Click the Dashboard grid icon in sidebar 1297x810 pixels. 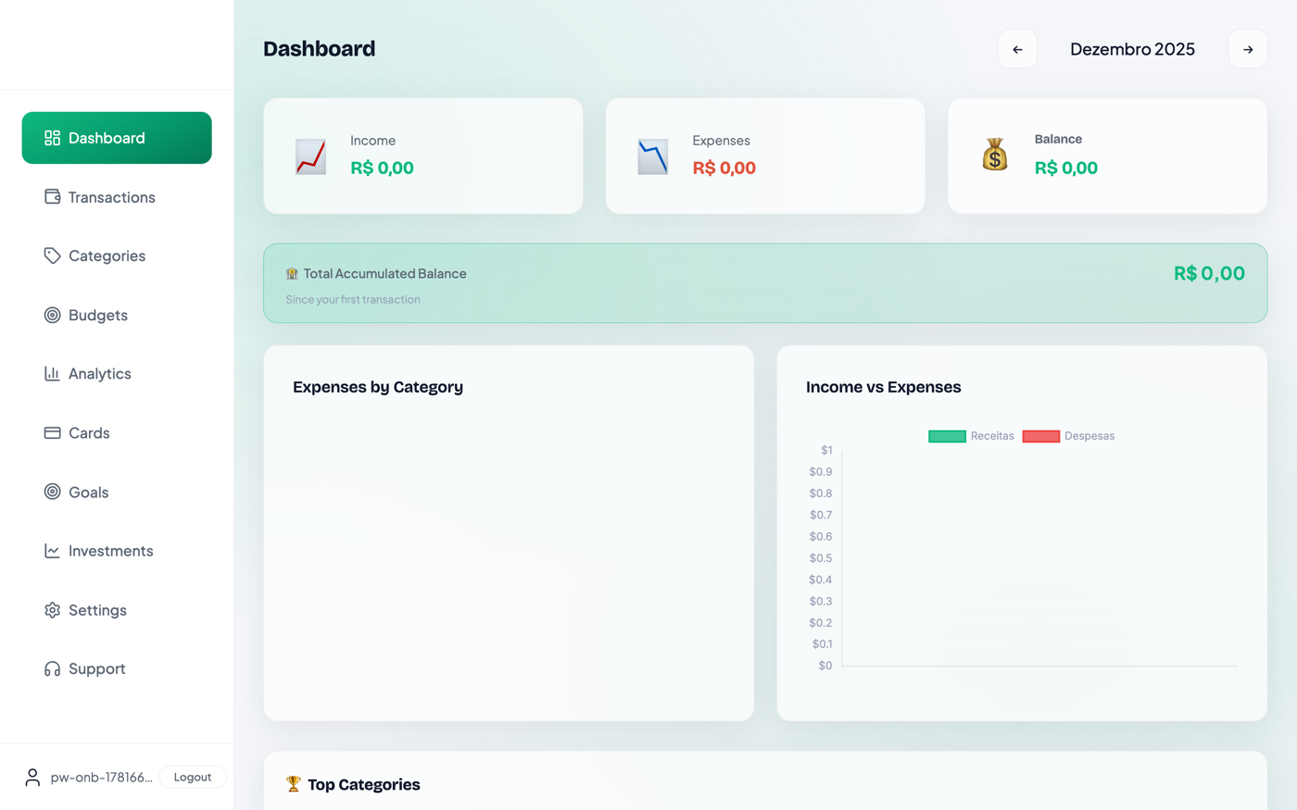[x=52, y=138]
